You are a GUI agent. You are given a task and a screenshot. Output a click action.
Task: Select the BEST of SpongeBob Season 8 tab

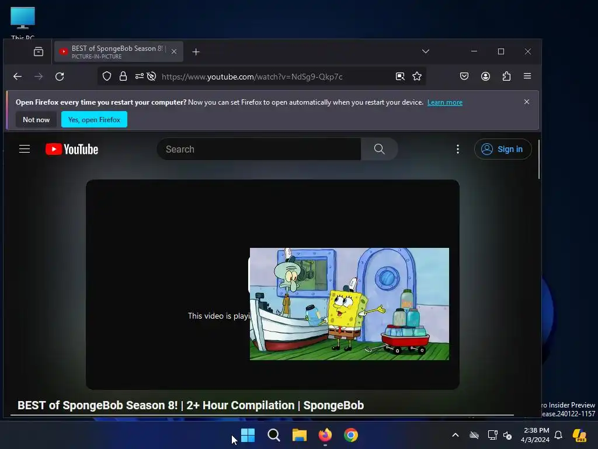pos(119,51)
